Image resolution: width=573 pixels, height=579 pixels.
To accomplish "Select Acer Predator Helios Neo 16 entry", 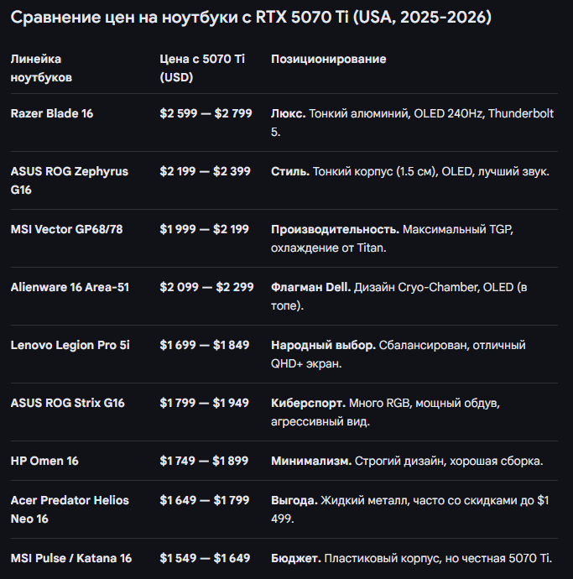I will click(70, 509).
